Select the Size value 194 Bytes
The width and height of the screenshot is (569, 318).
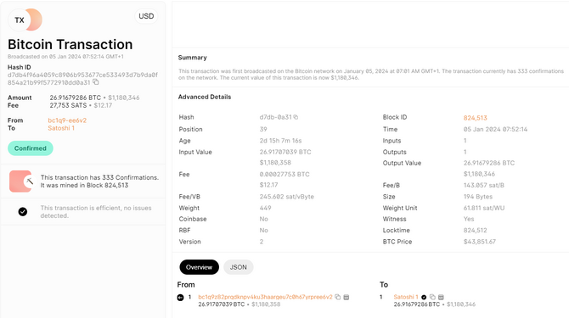(478, 197)
